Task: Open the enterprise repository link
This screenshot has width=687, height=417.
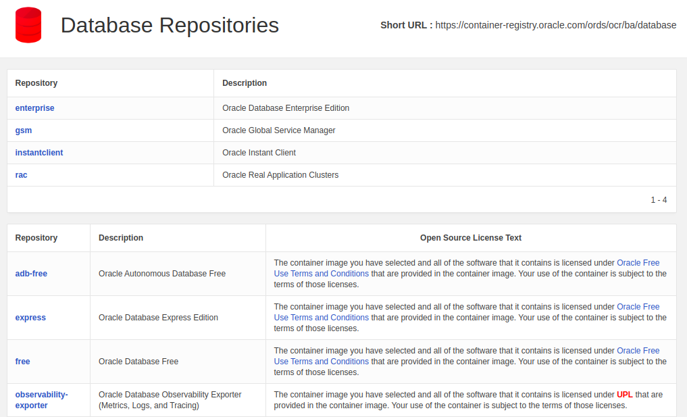Action: click(34, 108)
